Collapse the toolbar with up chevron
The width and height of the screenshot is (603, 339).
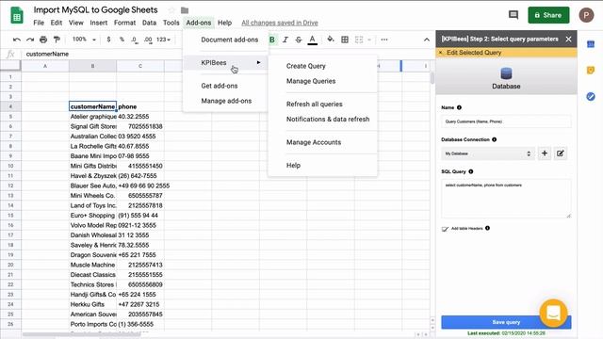(x=427, y=40)
